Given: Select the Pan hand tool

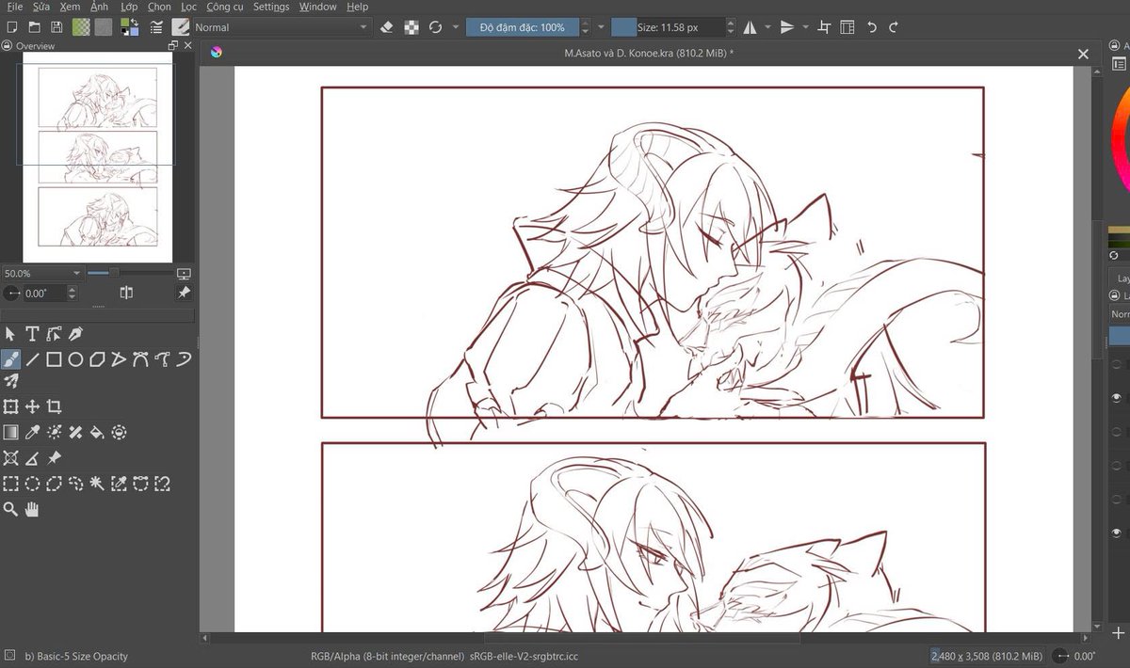Looking at the screenshot, I should pyautogui.click(x=32, y=509).
